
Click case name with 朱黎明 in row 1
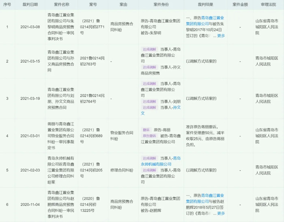click(x=61, y=27)
